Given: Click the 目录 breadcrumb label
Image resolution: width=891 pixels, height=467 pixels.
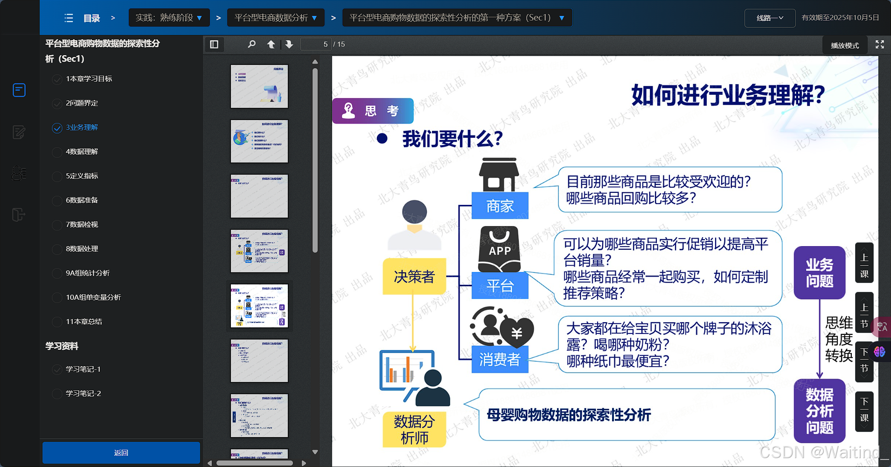Looking at the screenshot, I should click(91, 18).
